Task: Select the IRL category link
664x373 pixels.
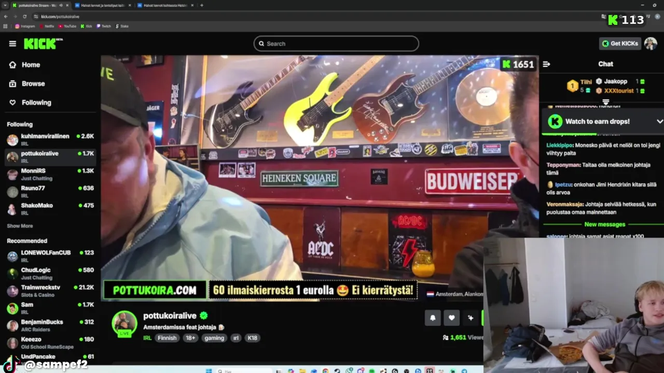Action: (147, 338)
